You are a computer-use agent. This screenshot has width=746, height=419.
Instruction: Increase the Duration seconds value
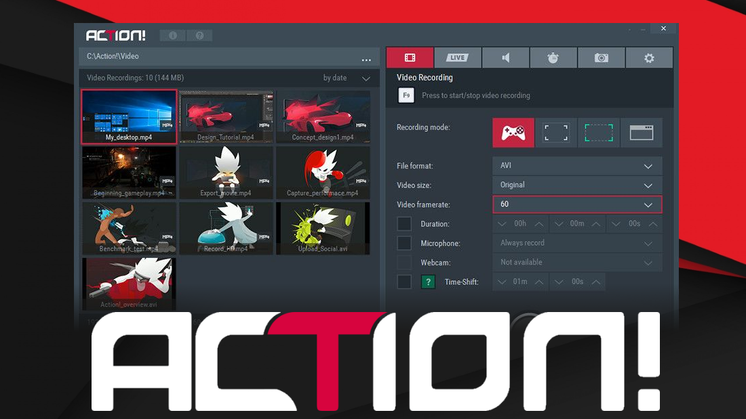coord(653,224)
